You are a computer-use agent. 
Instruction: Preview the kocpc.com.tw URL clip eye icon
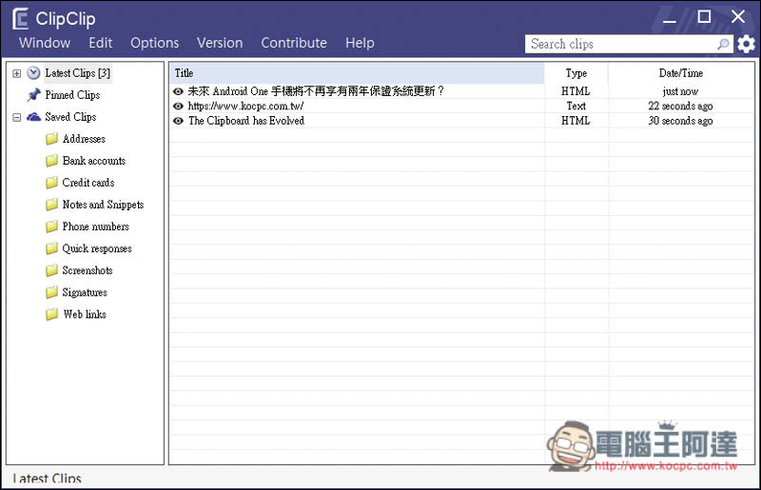(x=178, y=106)
